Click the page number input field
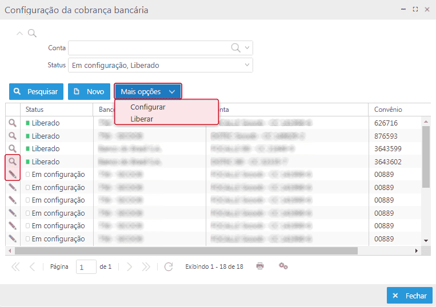Image resolution: width=436 pixels, height=307 pixels. coord(86,267)
